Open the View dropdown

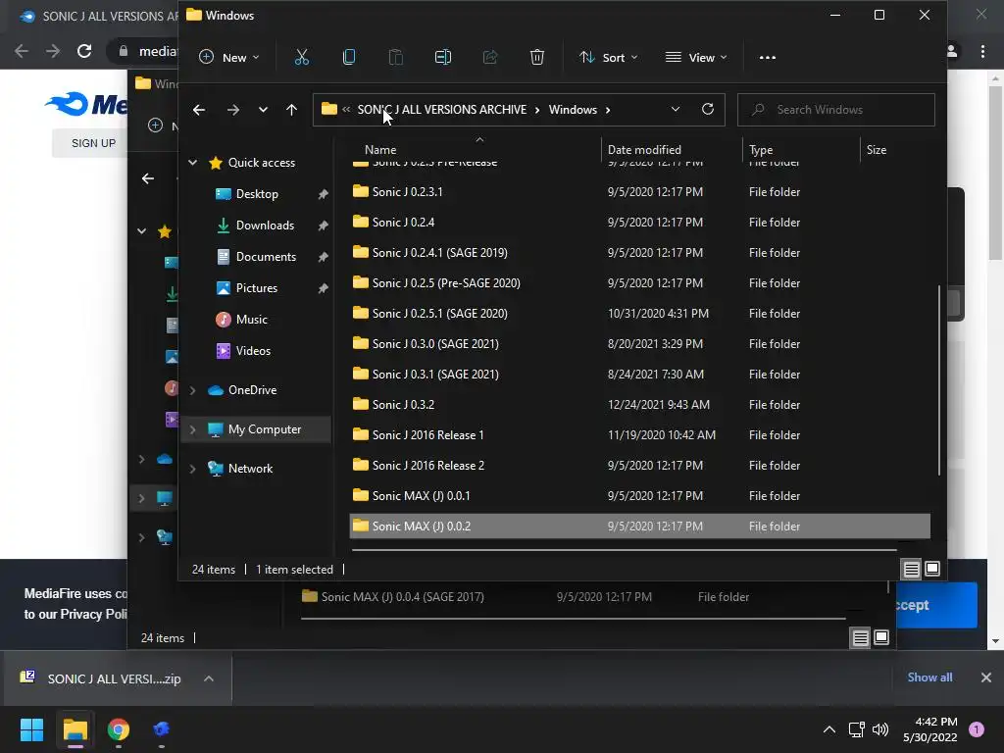(696, 57)
